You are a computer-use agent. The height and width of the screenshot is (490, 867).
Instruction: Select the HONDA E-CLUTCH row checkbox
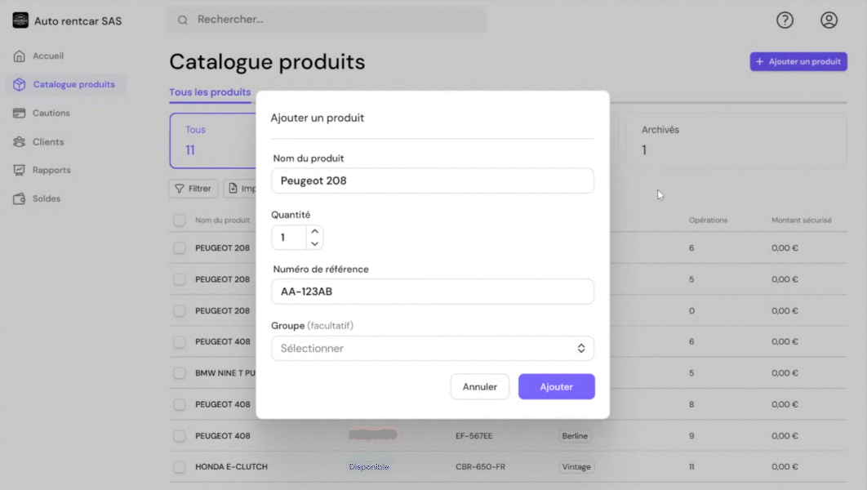180,467
